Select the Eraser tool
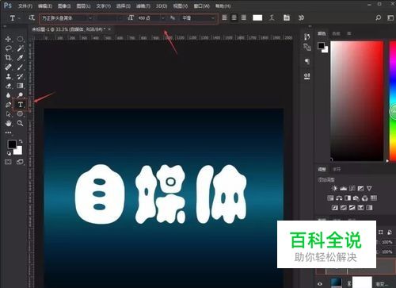 8,86
